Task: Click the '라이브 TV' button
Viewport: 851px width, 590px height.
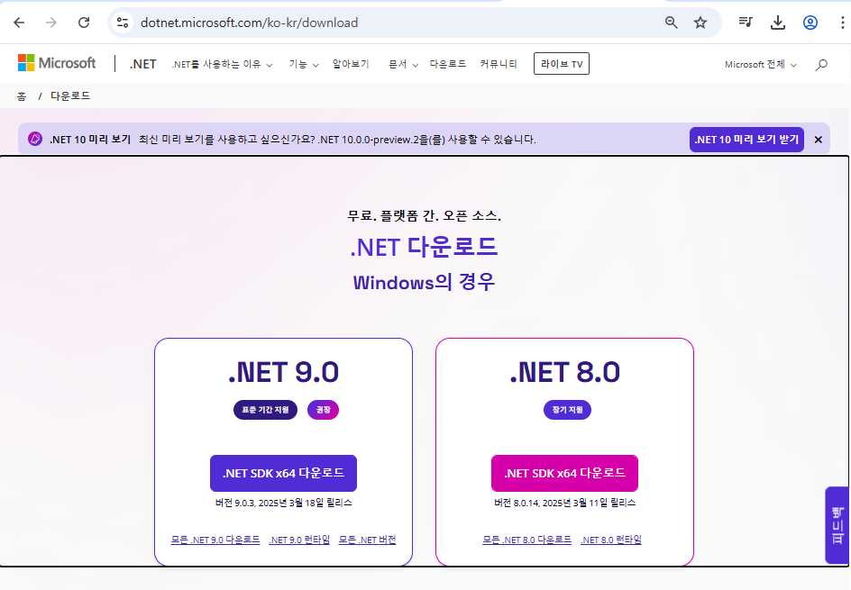Action: coord(562,63)
